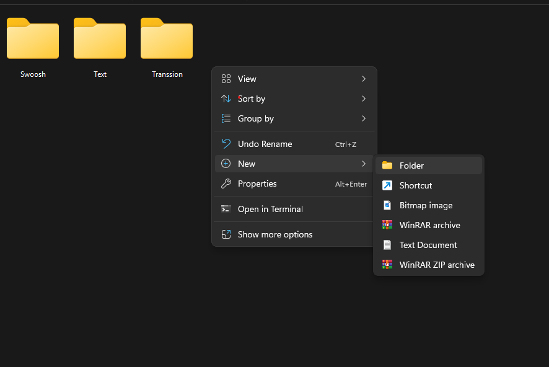Click the WinRAR archive icon
549x367 pixels.
click(x=387, y=225)
